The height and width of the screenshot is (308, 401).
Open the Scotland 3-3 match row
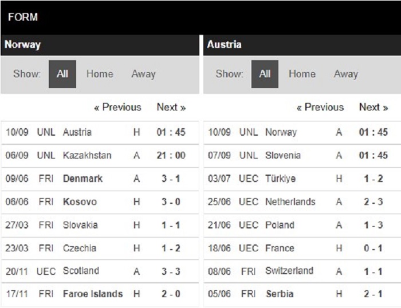coord(100,271)
